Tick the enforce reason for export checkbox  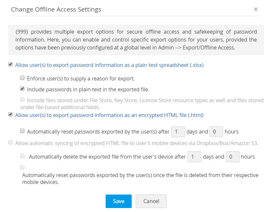coord(22,78)
